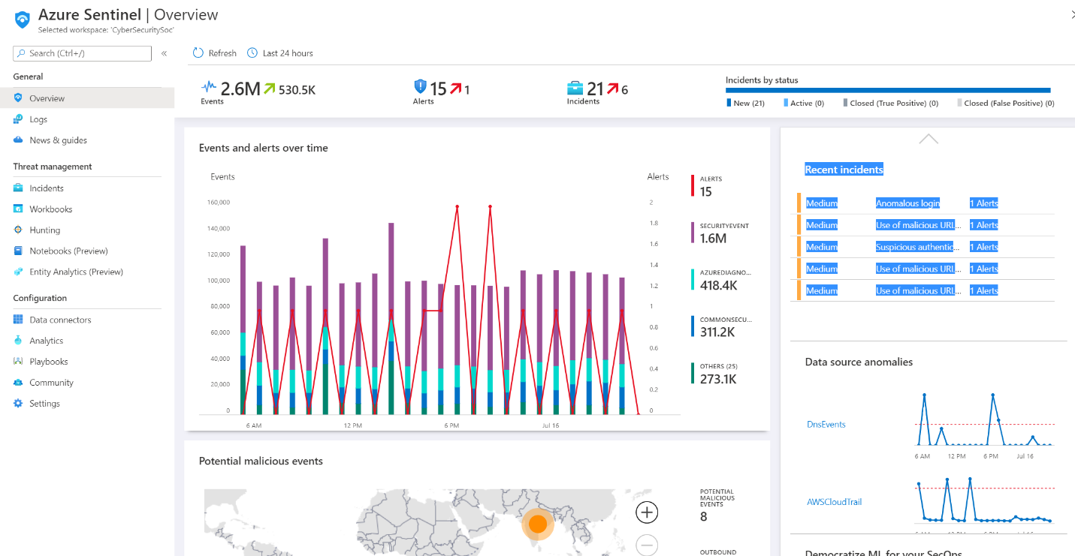The height and width of the screenshot is (556, 1075).
Task: Zoom in on the malicious events map
Action: (x=646, y=512)
